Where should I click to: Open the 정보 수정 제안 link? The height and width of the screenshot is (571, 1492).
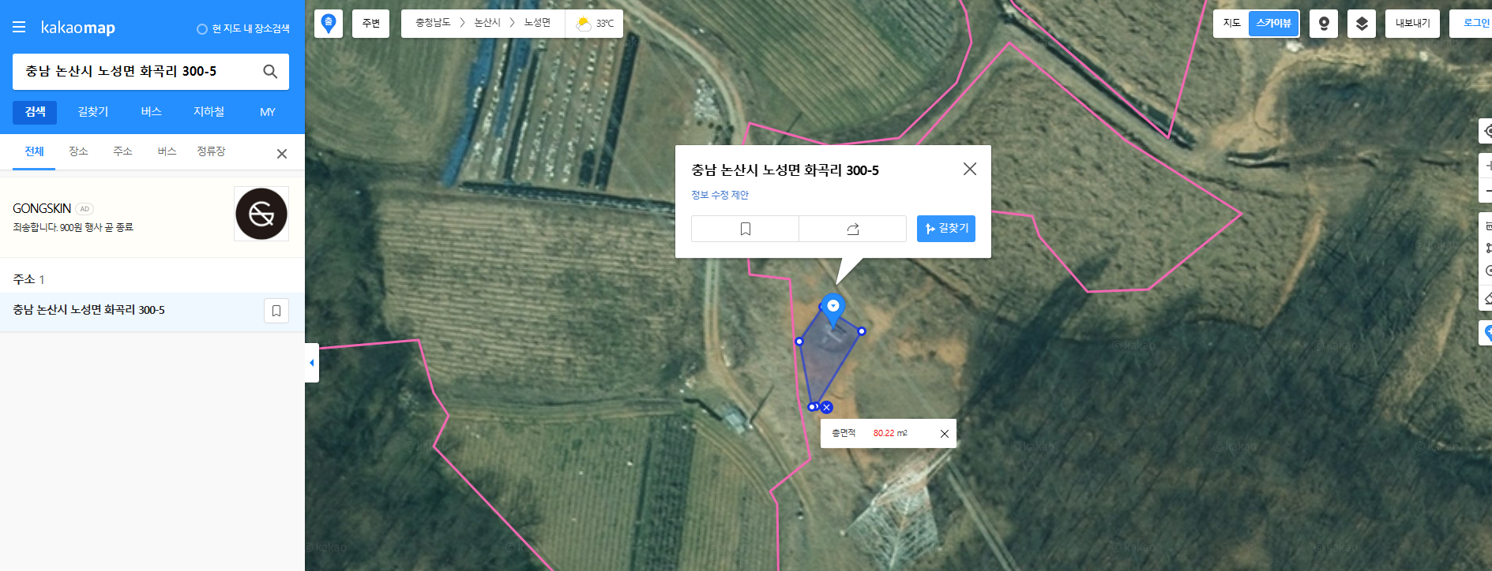click(720, 195)
